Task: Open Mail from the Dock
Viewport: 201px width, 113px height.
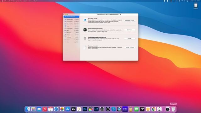Action: click(39, 109)
